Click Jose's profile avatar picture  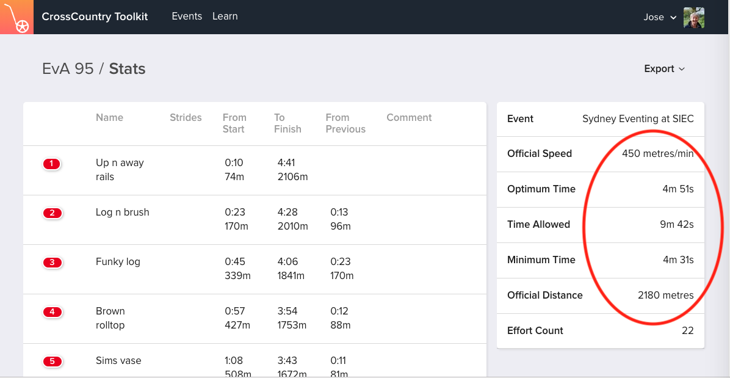point(693,17)
